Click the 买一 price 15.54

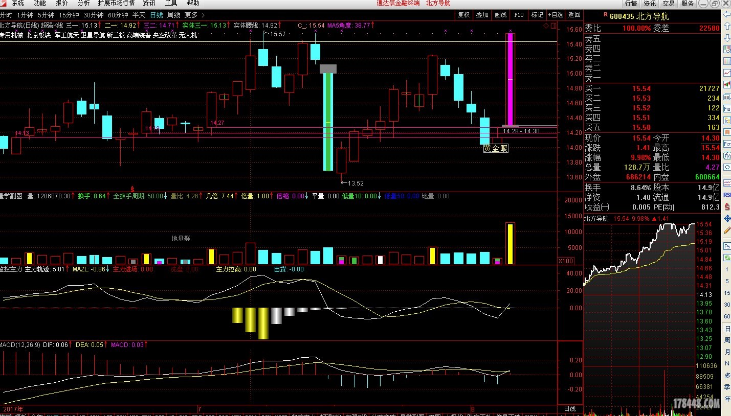tap(641, 89)
